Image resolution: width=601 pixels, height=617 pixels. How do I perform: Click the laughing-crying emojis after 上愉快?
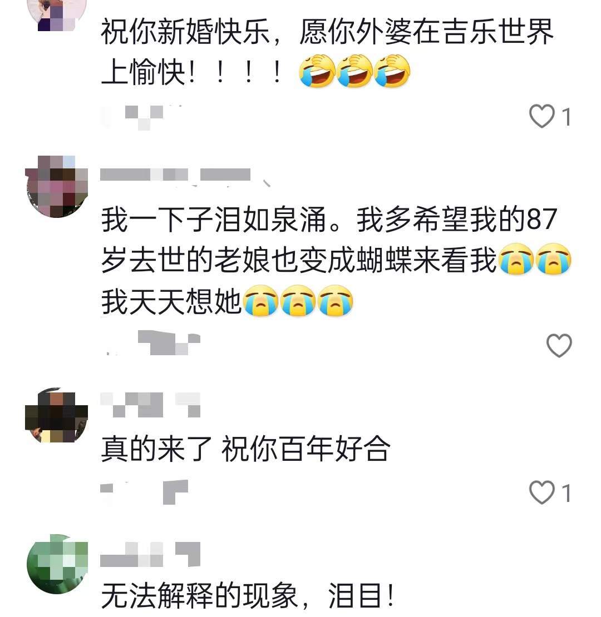[354, 71]
